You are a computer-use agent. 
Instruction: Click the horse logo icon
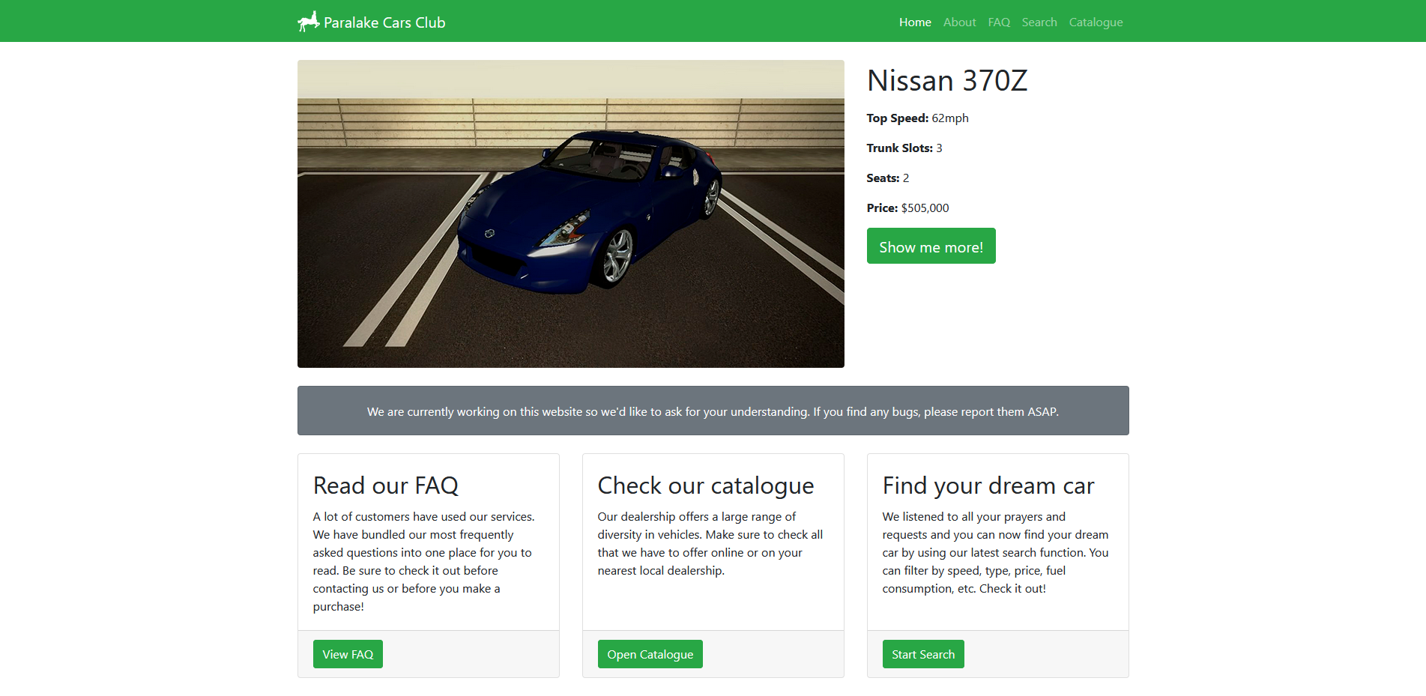click(308, 22)
